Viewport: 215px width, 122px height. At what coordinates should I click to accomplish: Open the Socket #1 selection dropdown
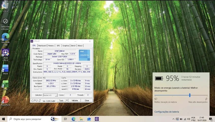(50, 95)
